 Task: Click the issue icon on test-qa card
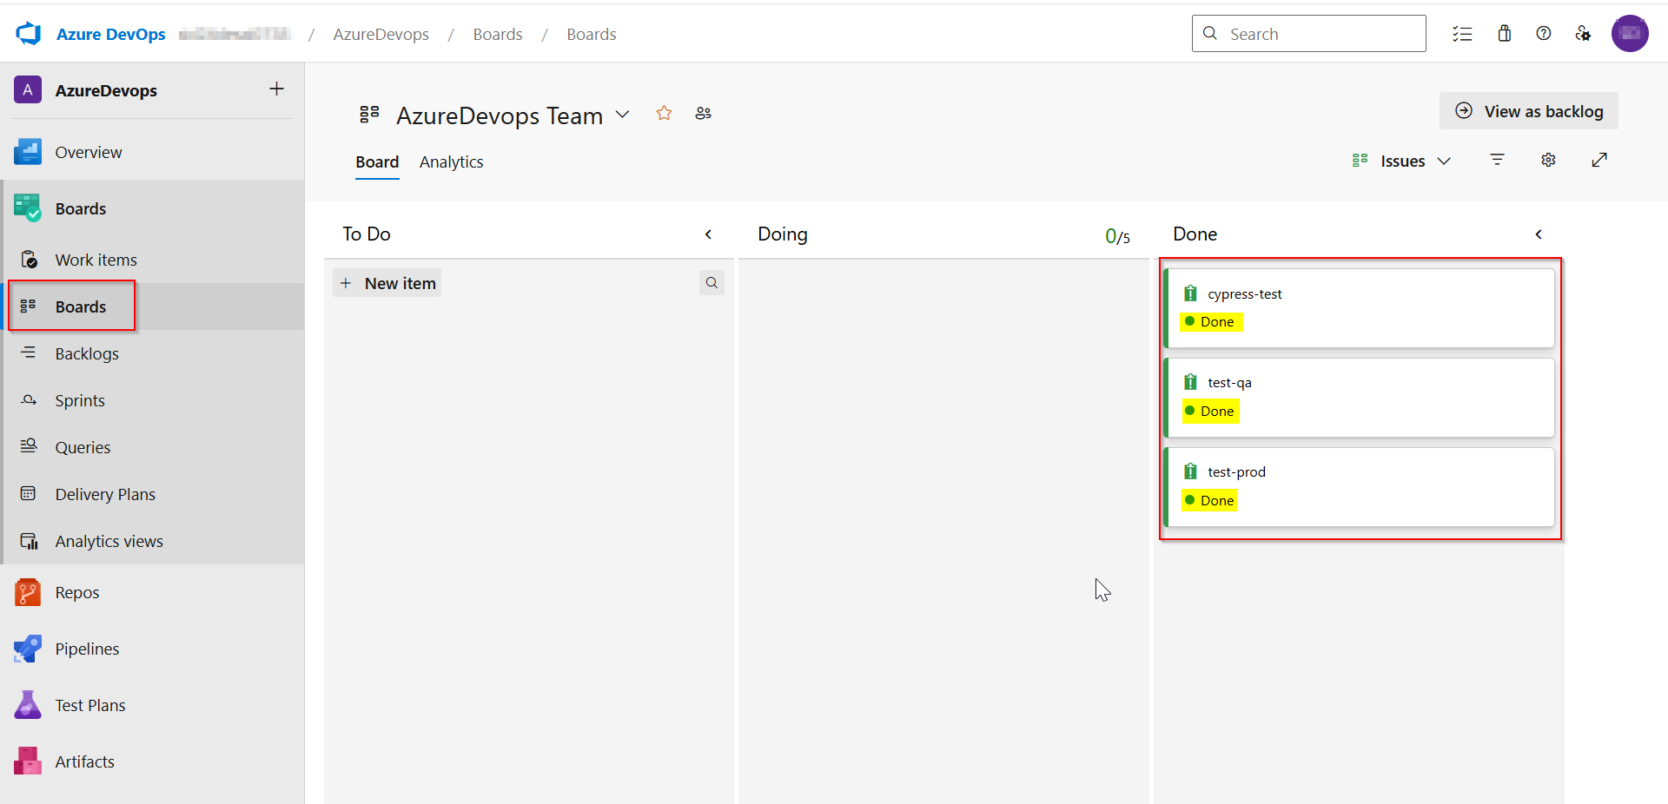pyautogui.click(x=1190, y=382)
